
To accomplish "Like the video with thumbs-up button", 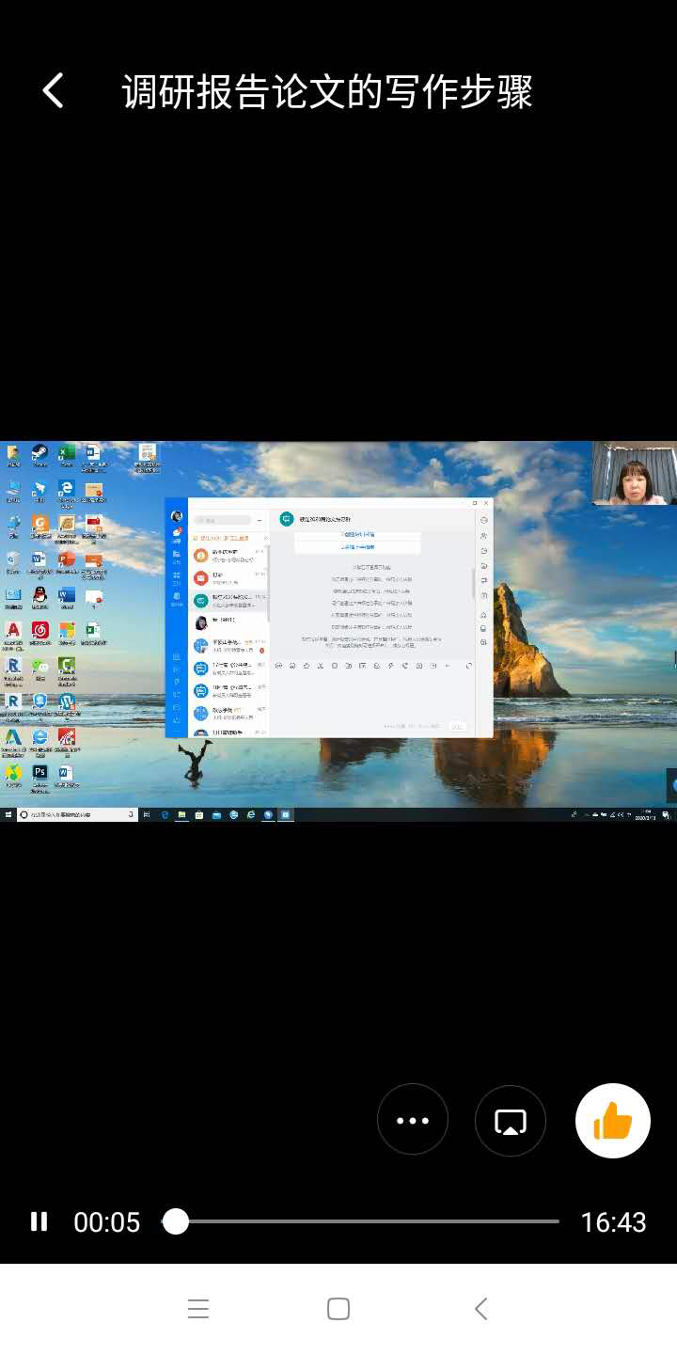I will coord(613,1120).
